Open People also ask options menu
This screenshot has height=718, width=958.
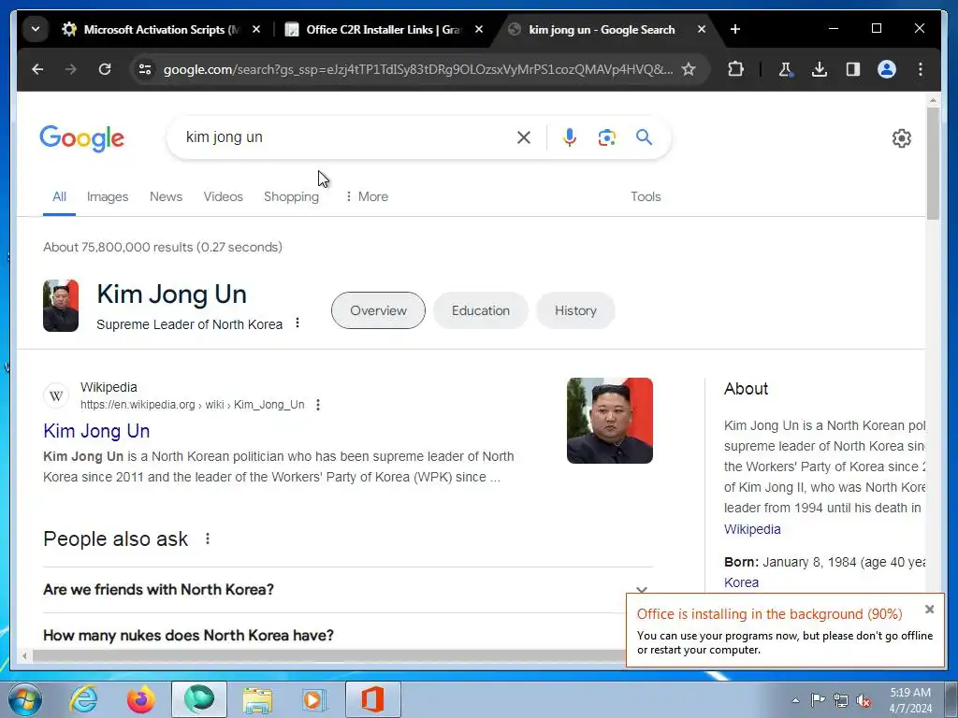click(x=208, y=538)
